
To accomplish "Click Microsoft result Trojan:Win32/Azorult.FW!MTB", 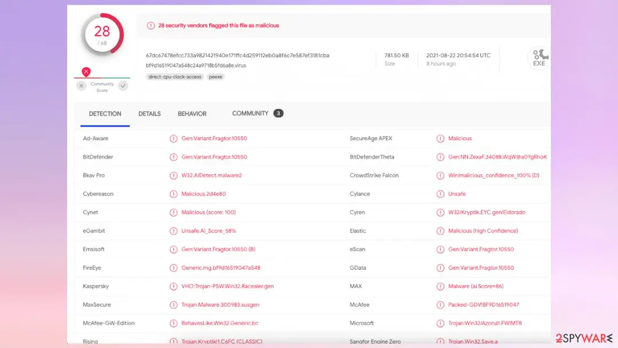I will point(485,323).
